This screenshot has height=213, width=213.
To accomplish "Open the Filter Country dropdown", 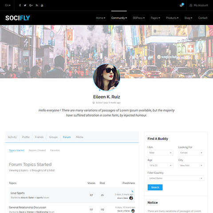I will [176, 178].
